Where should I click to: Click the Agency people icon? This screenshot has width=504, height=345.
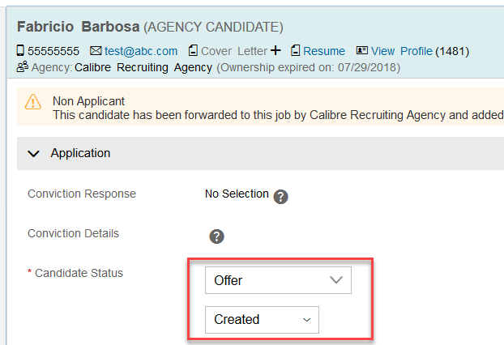[x=23, y=67]
